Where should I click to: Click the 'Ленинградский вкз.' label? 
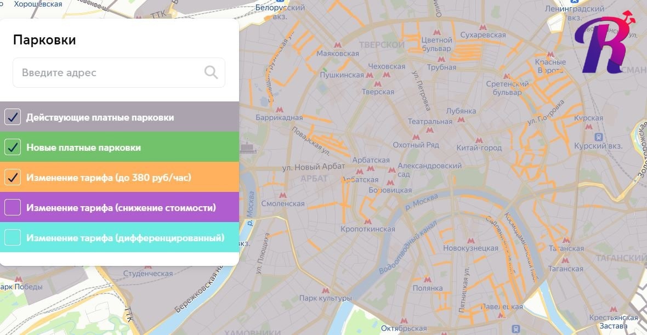574,13
